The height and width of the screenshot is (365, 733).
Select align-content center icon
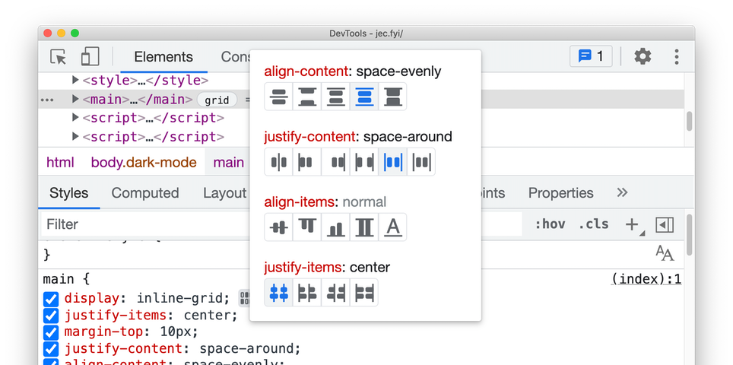tap(278, 97)
